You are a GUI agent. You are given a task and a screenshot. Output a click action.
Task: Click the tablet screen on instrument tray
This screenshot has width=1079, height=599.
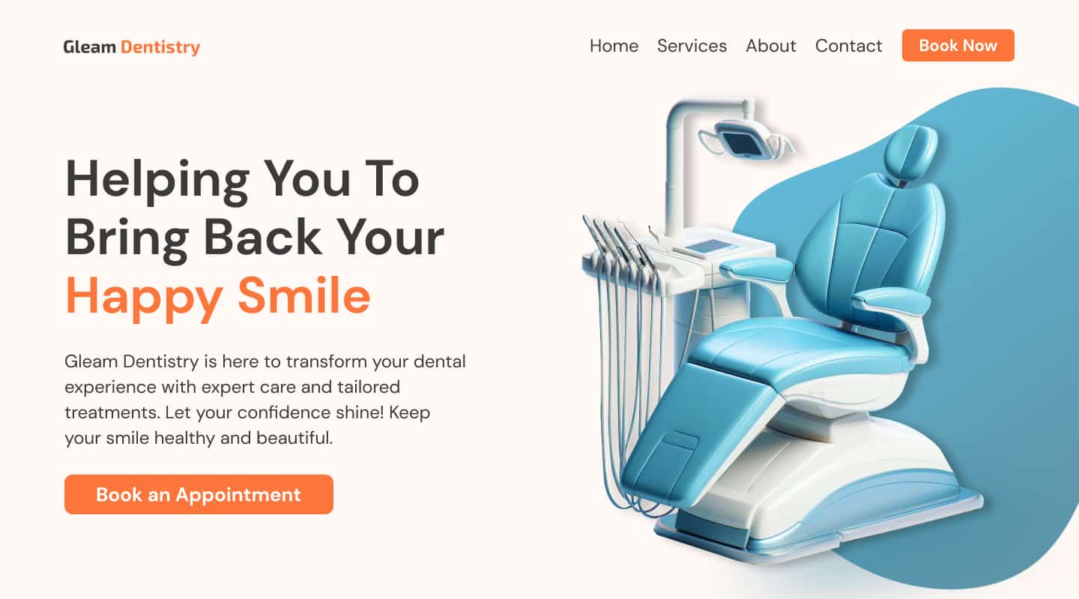pos(706,246)
